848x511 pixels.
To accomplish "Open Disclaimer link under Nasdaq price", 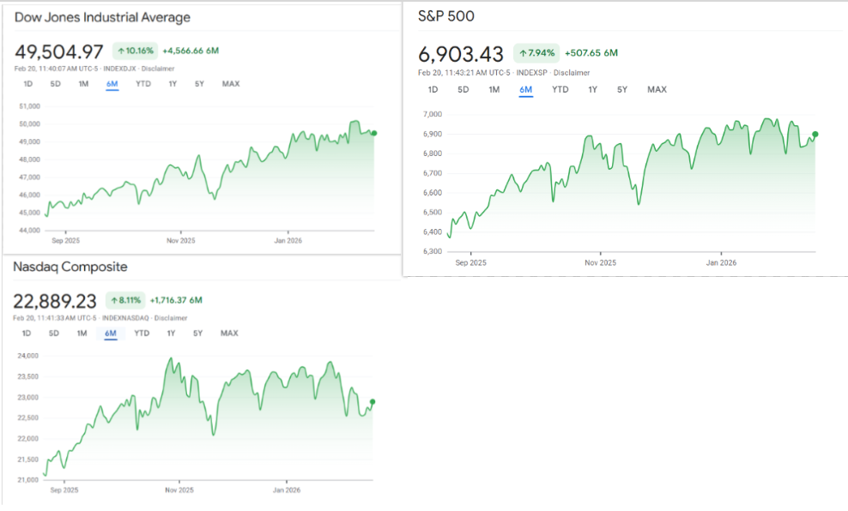I will (171, 318).
